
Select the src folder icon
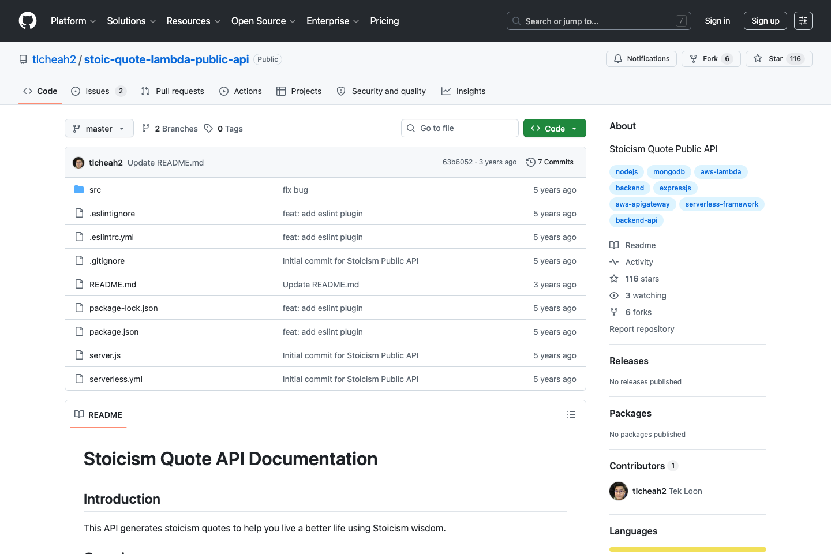point(79,189)
